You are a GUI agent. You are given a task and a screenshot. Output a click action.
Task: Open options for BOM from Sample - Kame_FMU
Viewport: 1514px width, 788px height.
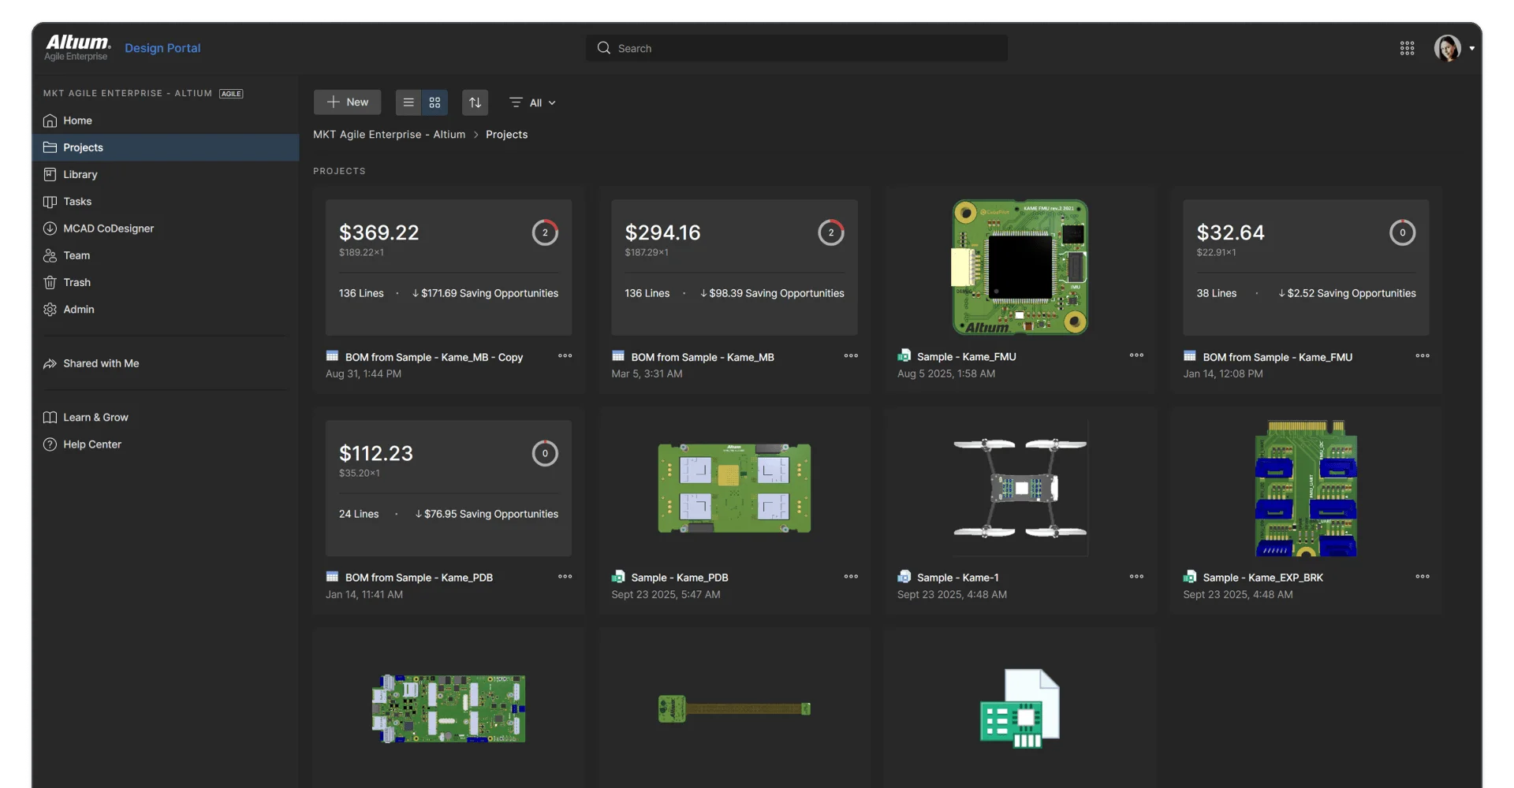1423,356
